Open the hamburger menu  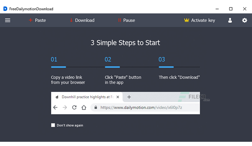(8, 21)
